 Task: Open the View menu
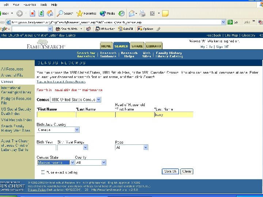[x=16, y=5]
